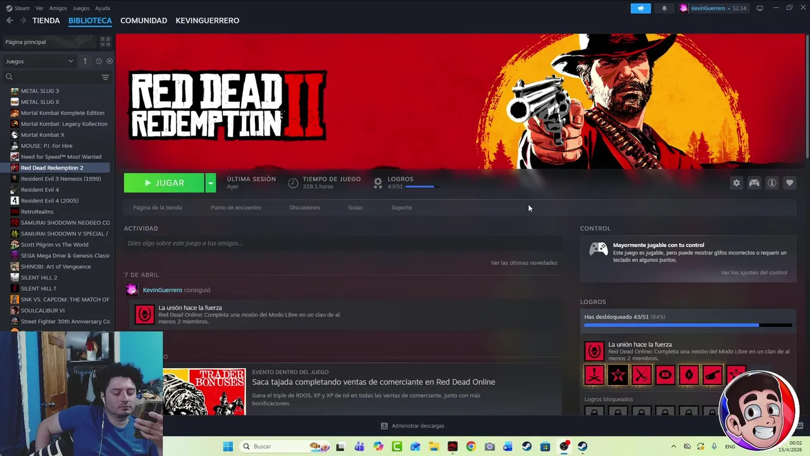
Task: Add game to favorites with heart icon
Action: [x=789, y=183]
